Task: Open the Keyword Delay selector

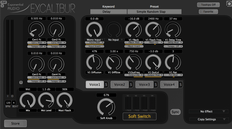Action: tap(109, 12)
